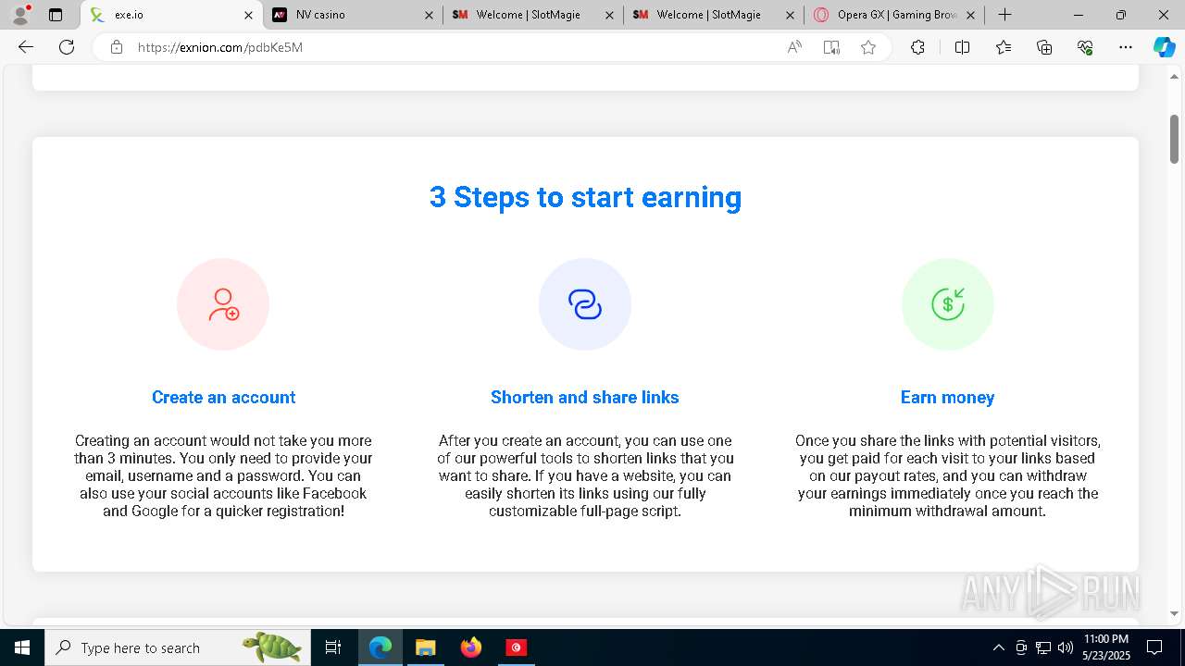
Task: Open Task View on the taskbar
Action: tap(333, 647)
